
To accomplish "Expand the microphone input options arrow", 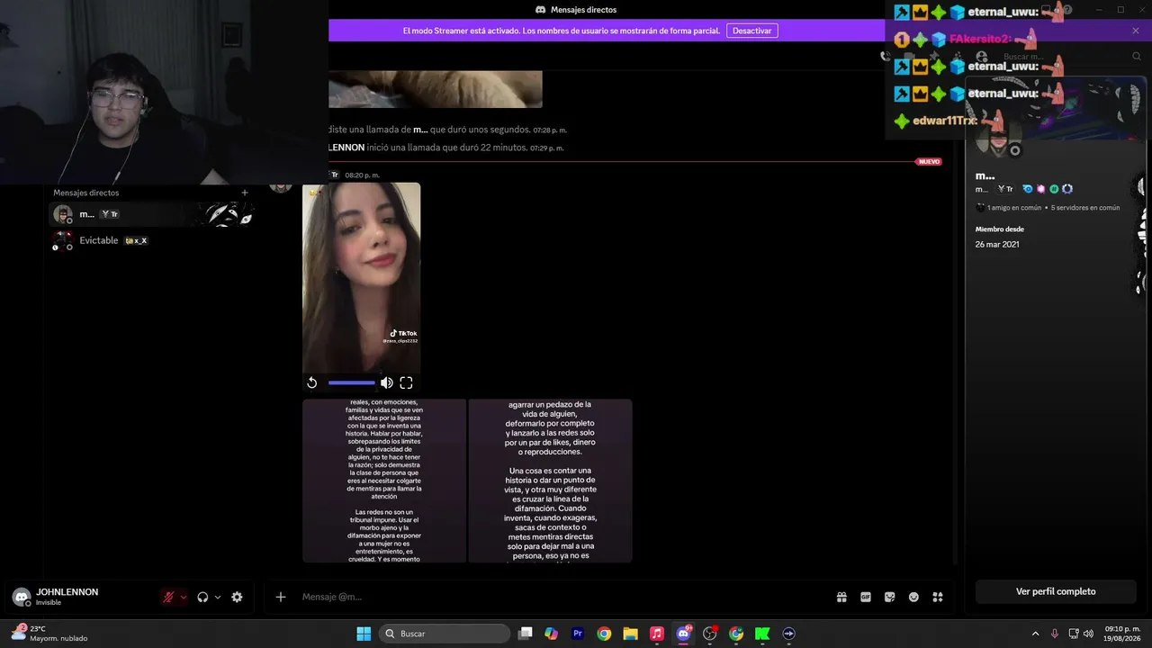I will pos(184,597).
